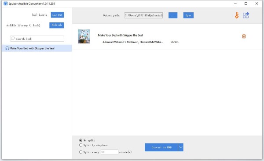Refresh the Audible library
Screen dimensions: 264x161
tap(57, 25)
